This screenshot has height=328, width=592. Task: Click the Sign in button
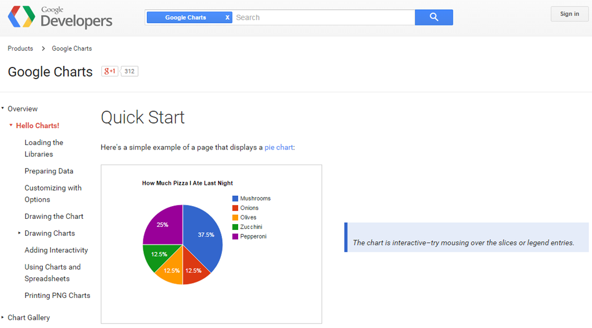pyautogui.click(x=569, y=14)
